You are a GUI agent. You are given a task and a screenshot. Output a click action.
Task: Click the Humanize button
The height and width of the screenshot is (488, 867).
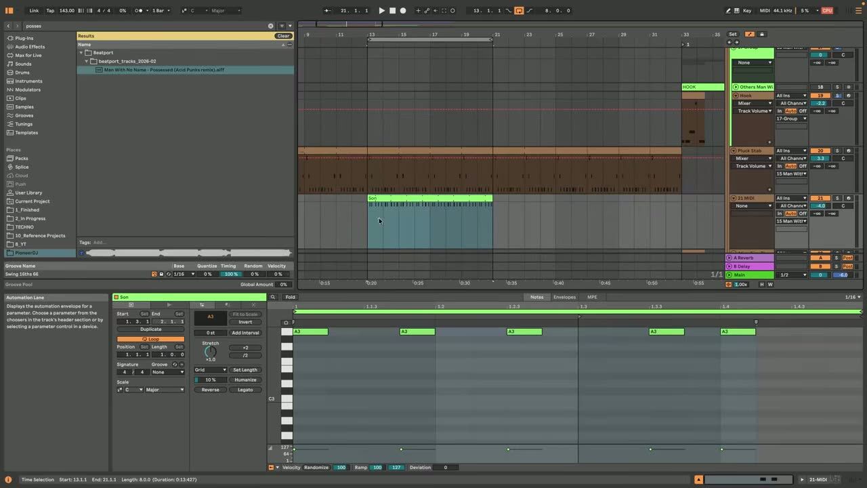[245, 380]
